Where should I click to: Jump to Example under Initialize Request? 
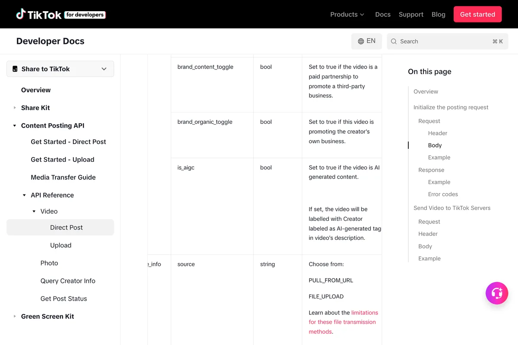[439, 157]
